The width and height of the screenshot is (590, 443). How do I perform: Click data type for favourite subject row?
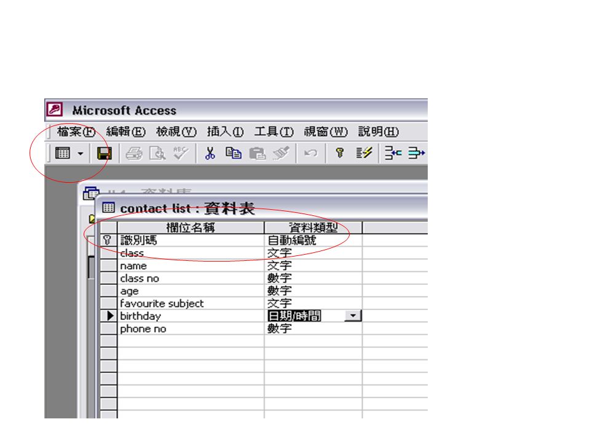(x=313, y=303)
